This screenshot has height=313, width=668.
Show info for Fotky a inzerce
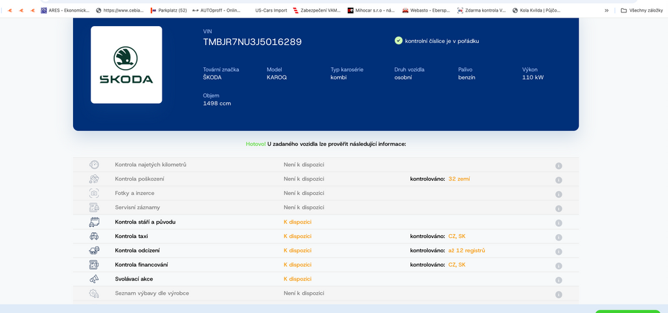558,194
